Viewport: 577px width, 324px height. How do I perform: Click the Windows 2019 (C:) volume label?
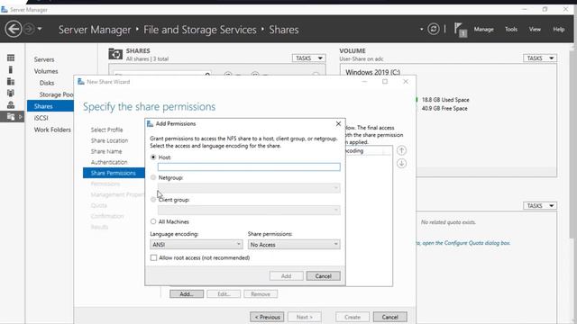click(x=372, y=72)
